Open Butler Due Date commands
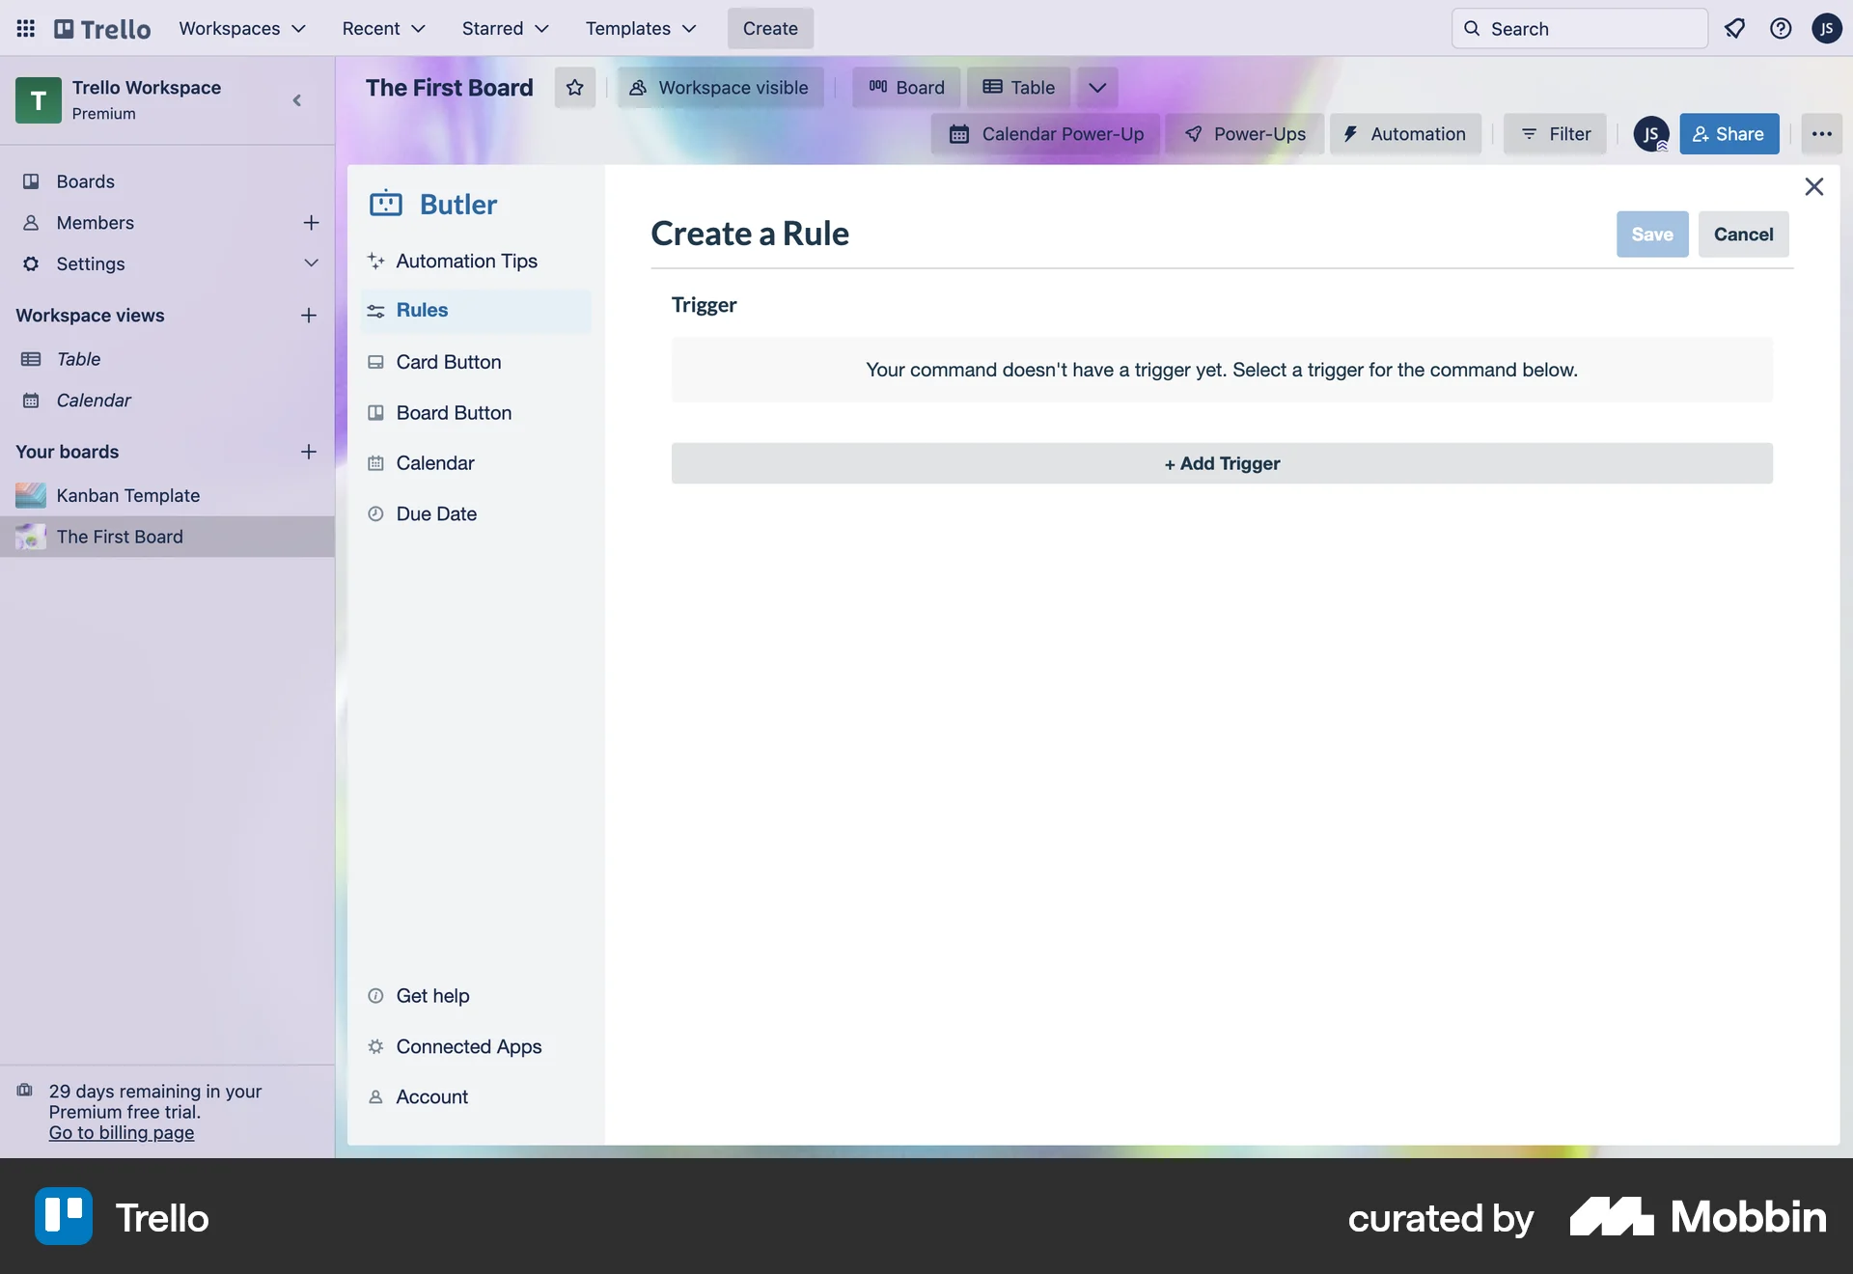1853x1274 pixels. point(436,512)
